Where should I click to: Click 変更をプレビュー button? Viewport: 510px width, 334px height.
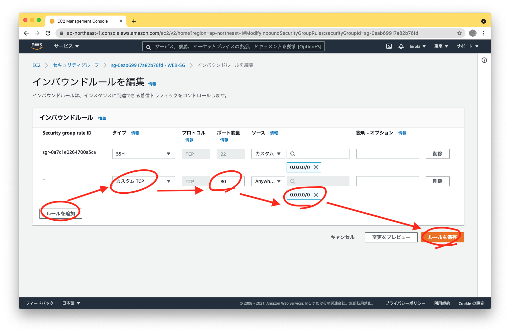click(x=391, y=237)
